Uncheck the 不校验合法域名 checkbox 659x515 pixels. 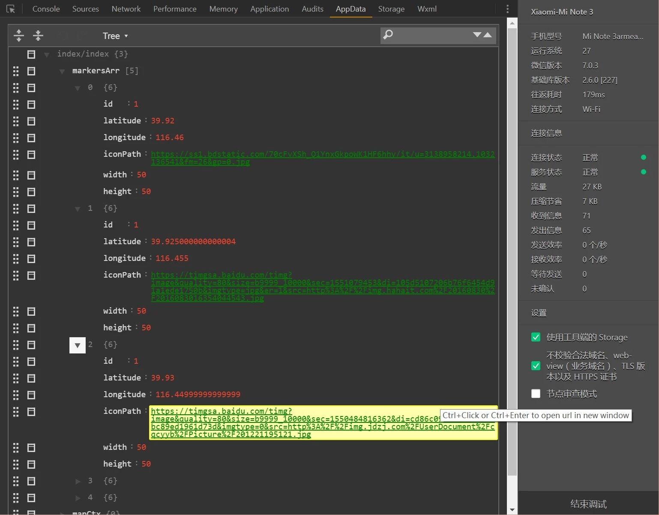pyautogui.click(x=536, y=366)
